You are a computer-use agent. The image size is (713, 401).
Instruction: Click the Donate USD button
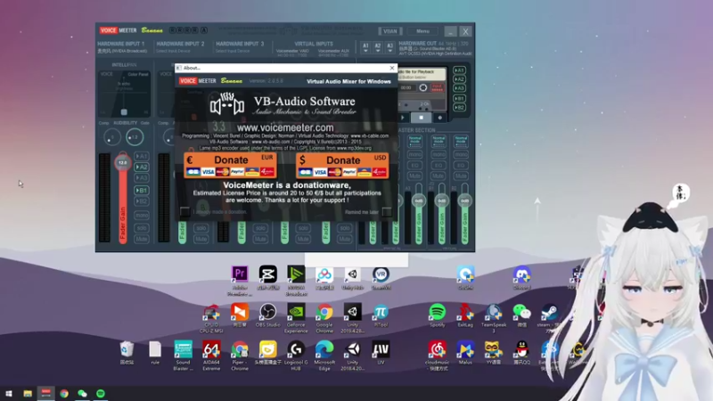(342, 165)
